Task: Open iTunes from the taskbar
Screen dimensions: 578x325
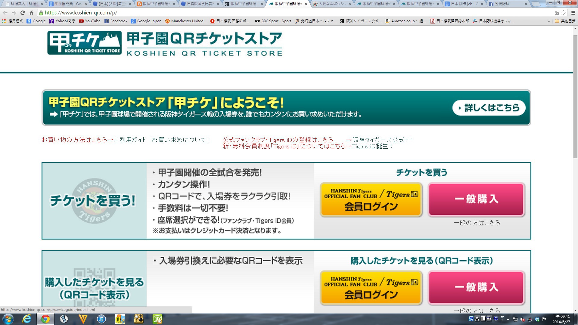Action: point(101,319)
